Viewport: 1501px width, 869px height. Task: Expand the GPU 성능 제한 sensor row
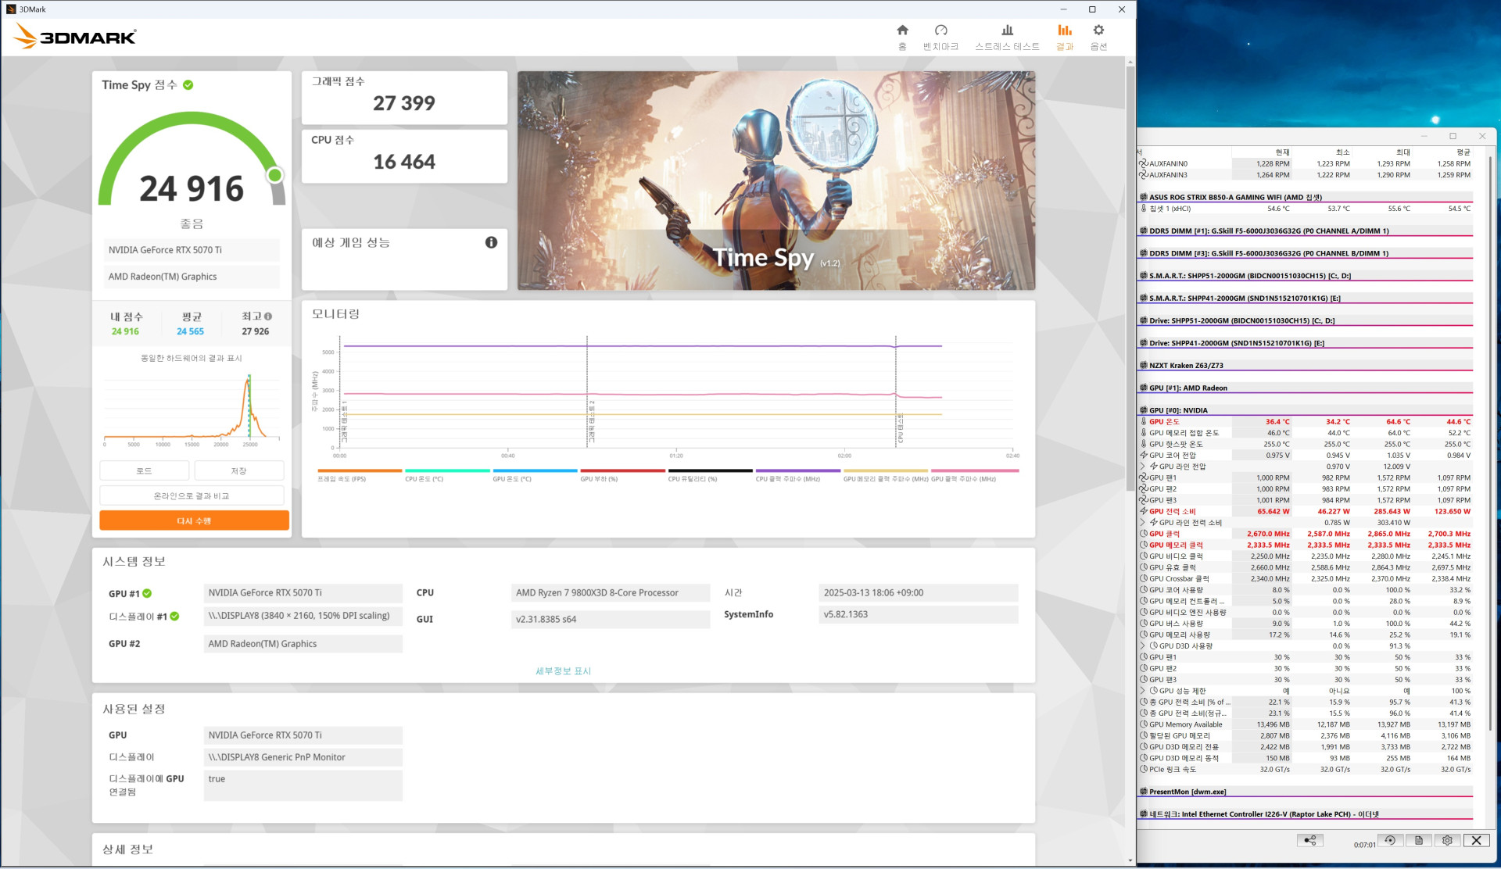coord(1143,691)
